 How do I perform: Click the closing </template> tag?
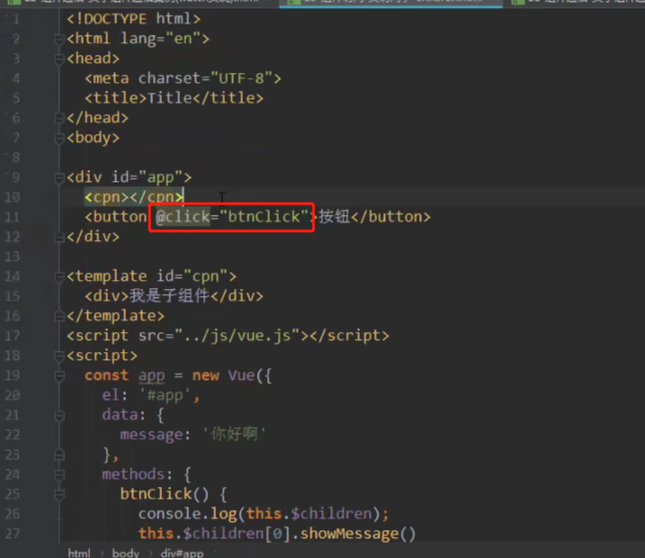(115, 315)
